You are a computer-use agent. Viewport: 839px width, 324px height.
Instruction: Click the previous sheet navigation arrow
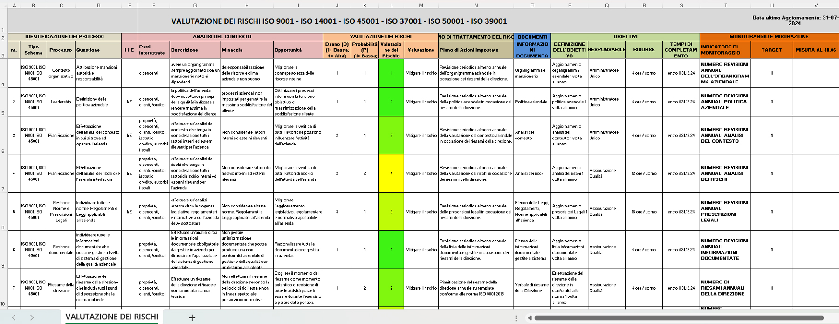click(14, 317)
